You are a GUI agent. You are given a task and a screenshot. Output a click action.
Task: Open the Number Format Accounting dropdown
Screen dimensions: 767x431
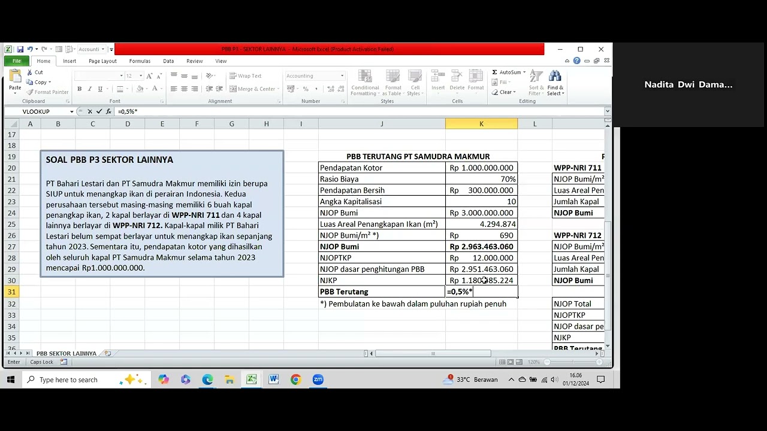(x=342, y=76)
